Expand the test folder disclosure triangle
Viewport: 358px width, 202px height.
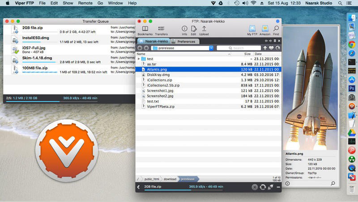pyautogui.click(x=139, y=59)
